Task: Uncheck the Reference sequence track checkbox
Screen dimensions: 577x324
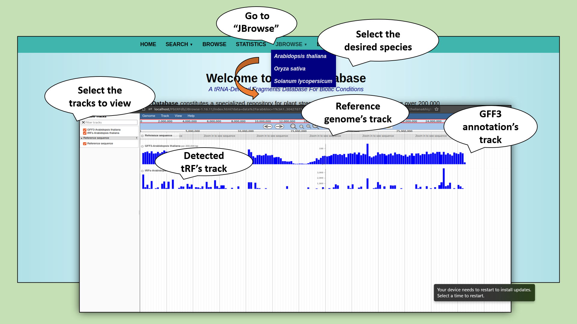Action: 85,144
